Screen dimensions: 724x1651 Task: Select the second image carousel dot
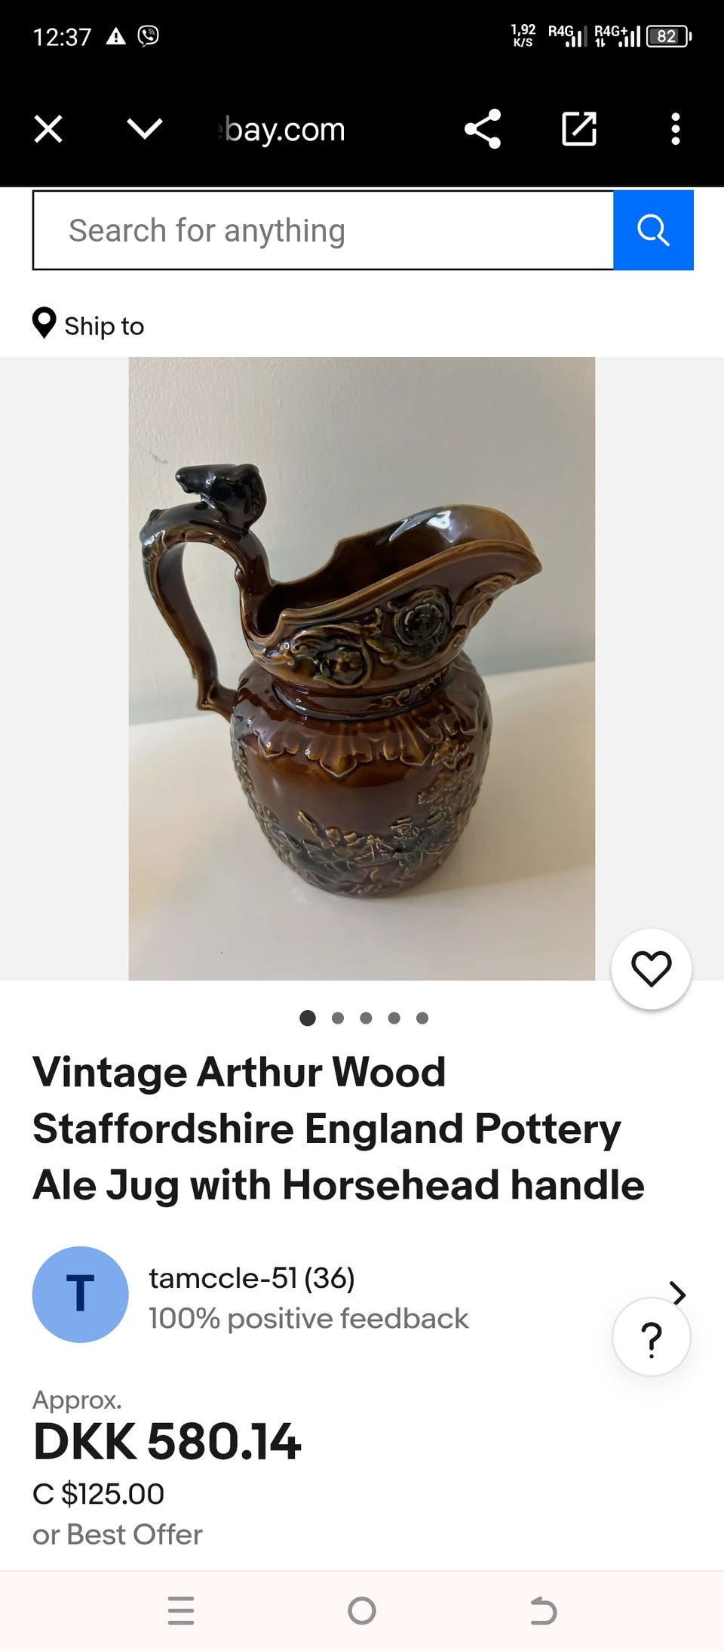338,1018
